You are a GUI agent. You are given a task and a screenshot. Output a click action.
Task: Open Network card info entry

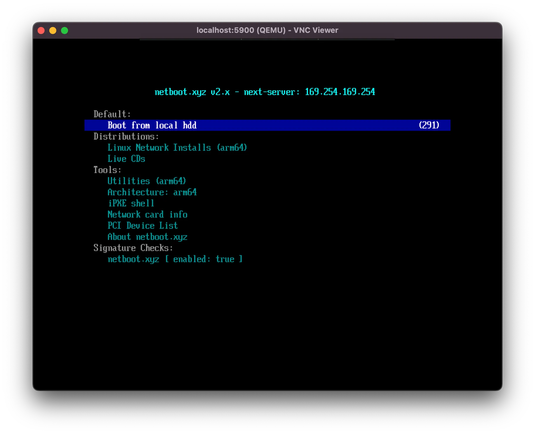click(147, 214)
